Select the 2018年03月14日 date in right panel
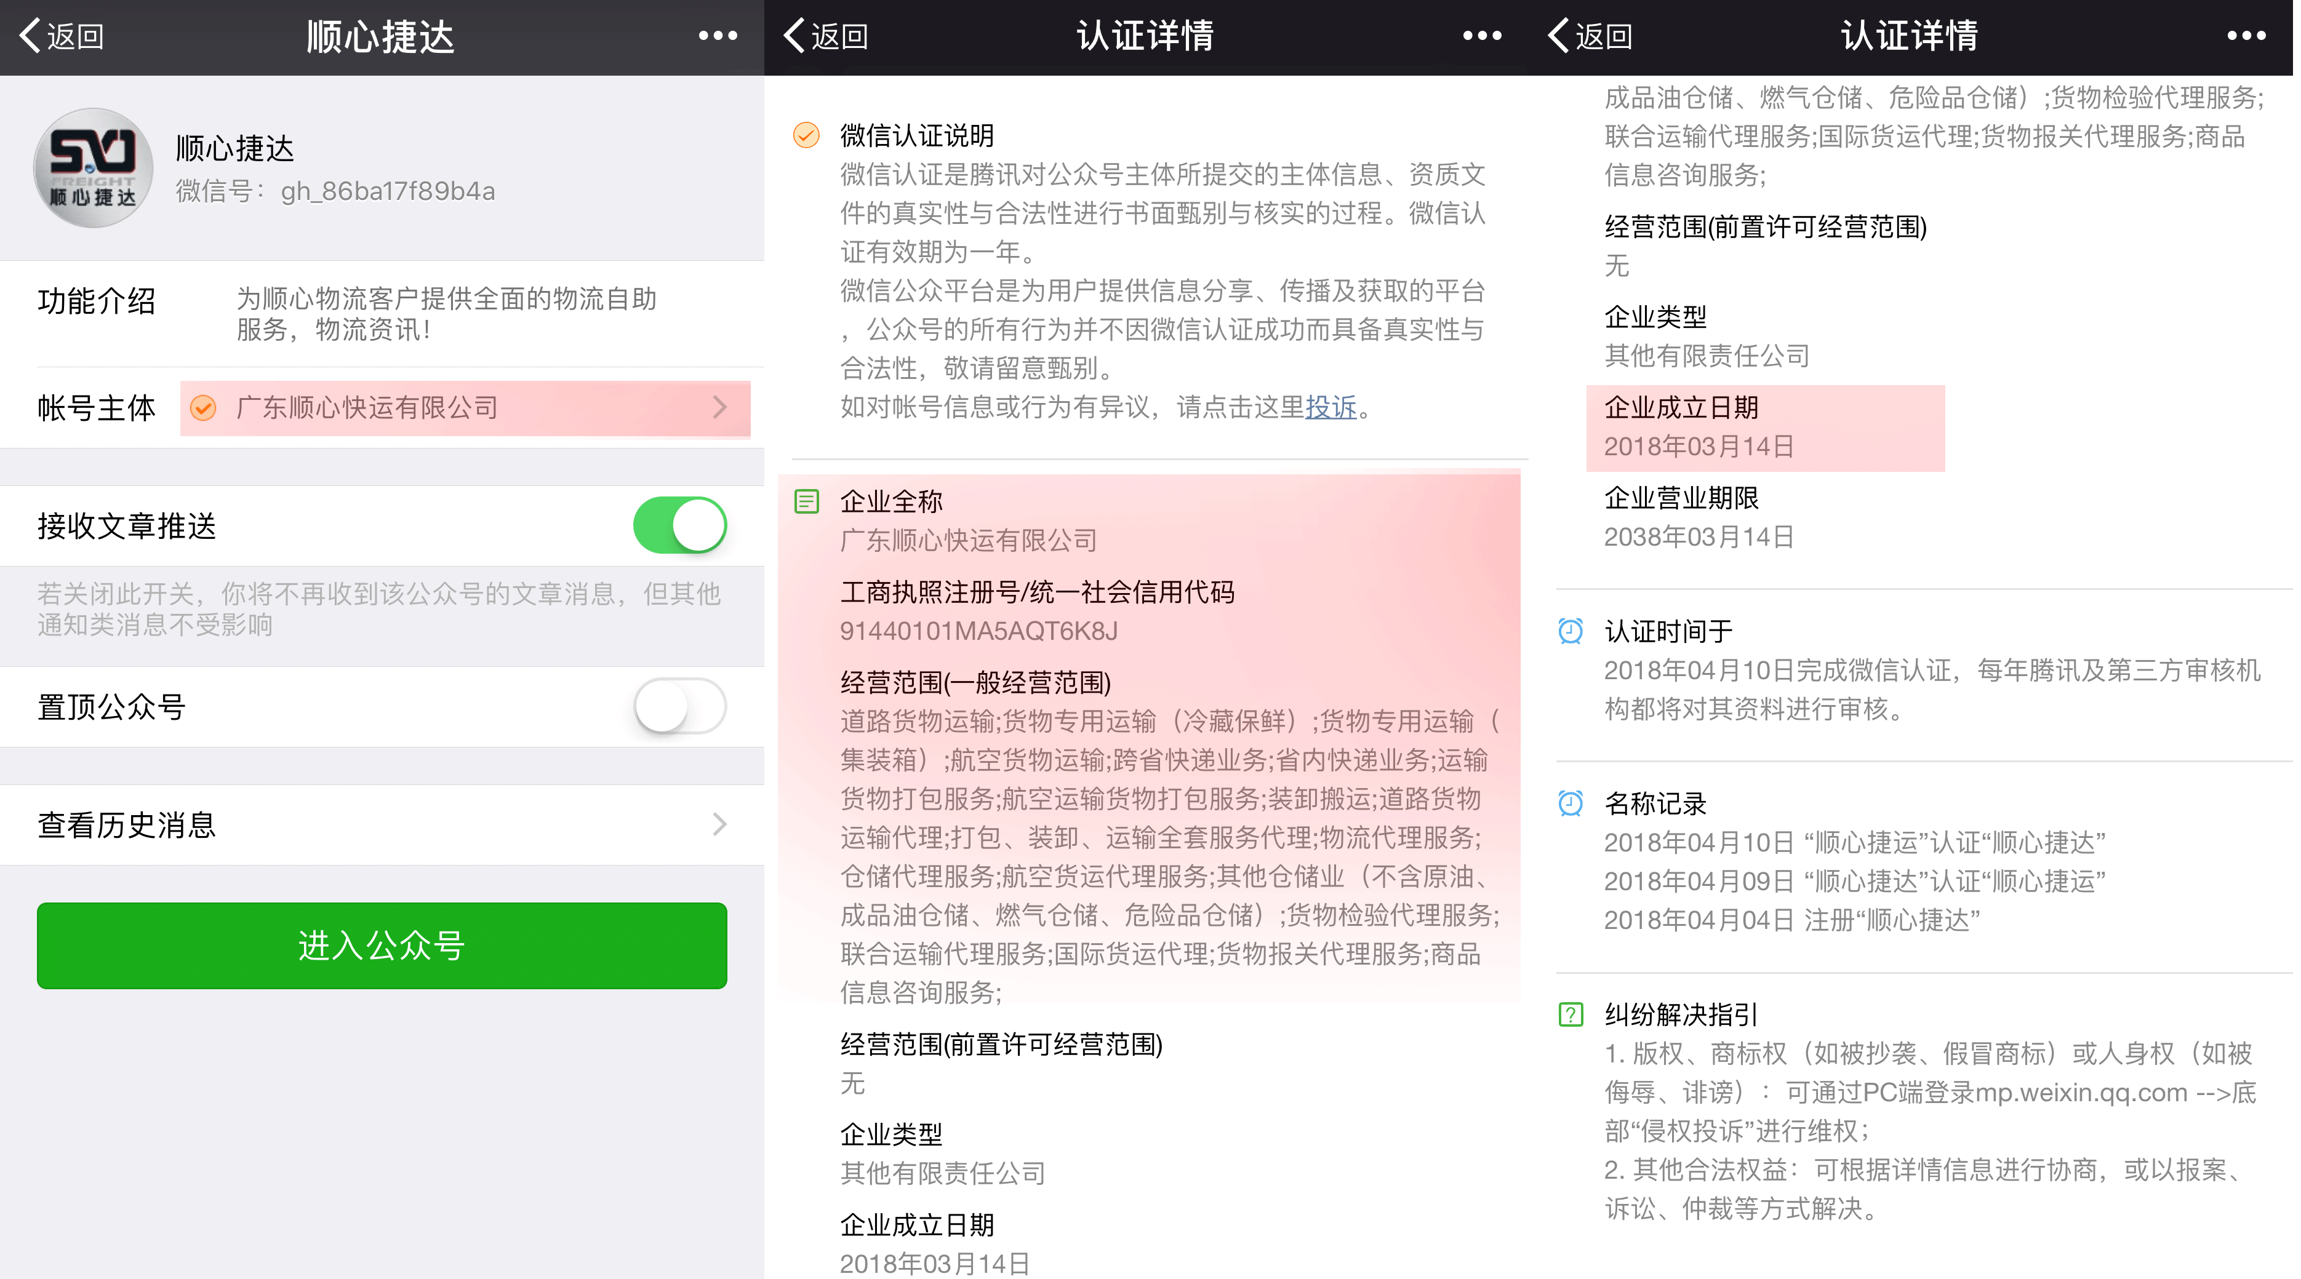2301x1279 pixels. [x=1700, y=447]
